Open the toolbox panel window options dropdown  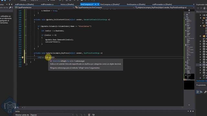click(7, 4)
